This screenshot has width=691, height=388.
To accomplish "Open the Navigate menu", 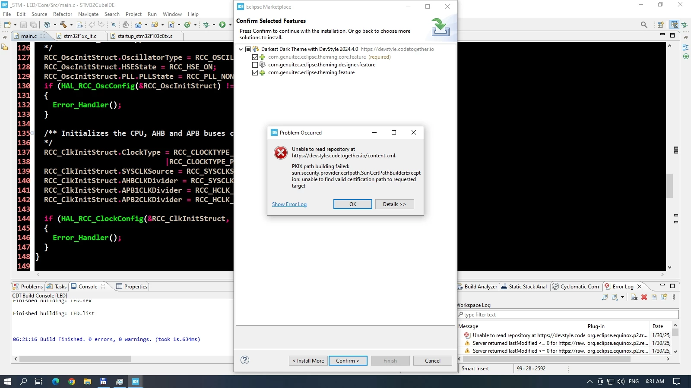I will click(x=88, y=14).
